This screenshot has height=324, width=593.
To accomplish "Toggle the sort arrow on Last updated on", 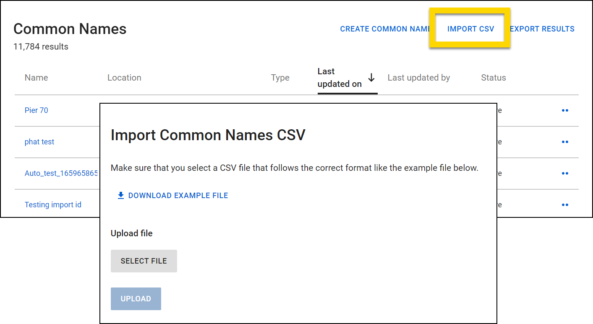I will [371, 78].
